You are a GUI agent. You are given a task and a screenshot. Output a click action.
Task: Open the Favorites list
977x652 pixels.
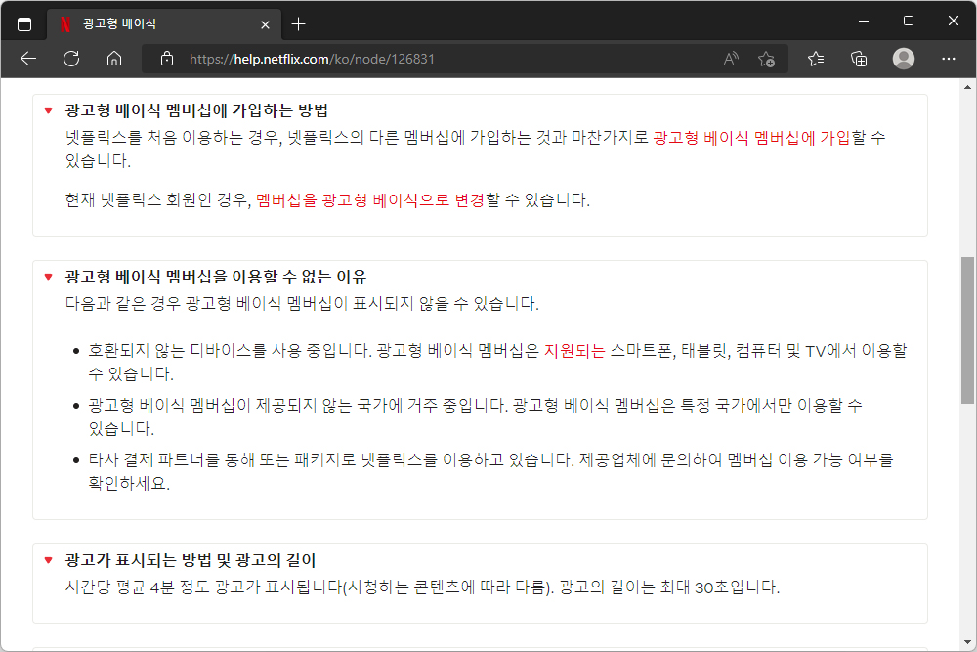click(816, 59)
